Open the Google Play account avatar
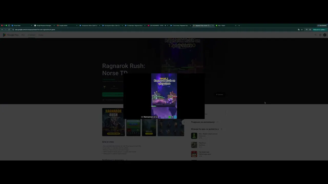328x184 pixels. [325, 35]
